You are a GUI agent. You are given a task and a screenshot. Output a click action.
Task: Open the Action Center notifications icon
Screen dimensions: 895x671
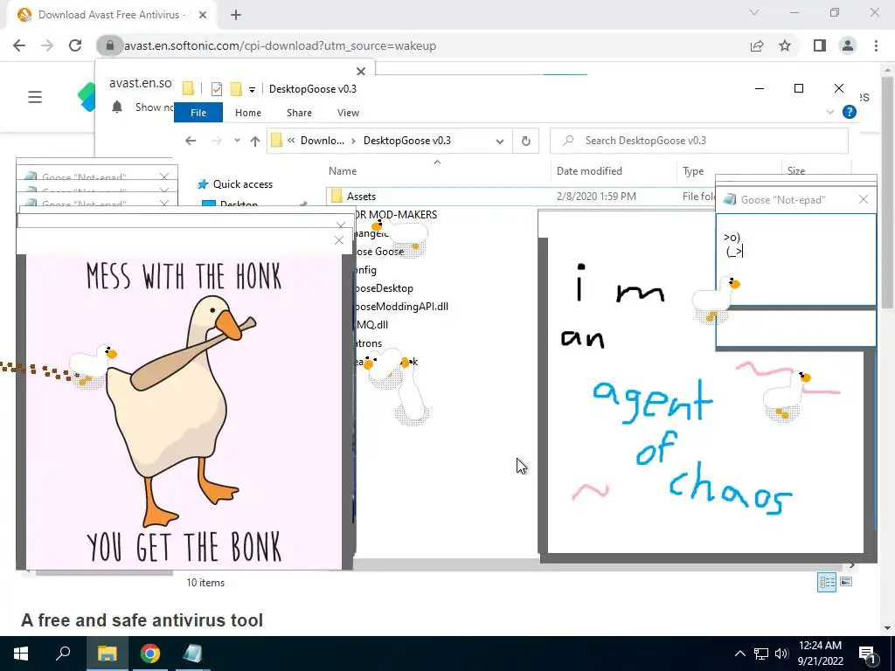(867, 654)
